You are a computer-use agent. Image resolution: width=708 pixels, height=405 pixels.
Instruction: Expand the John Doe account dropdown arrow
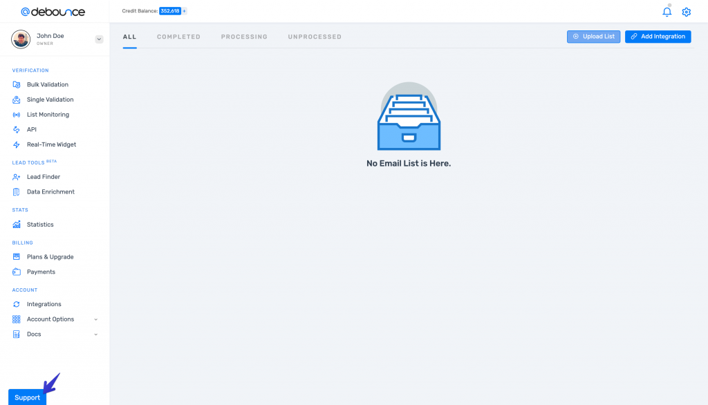click(99, 39)
